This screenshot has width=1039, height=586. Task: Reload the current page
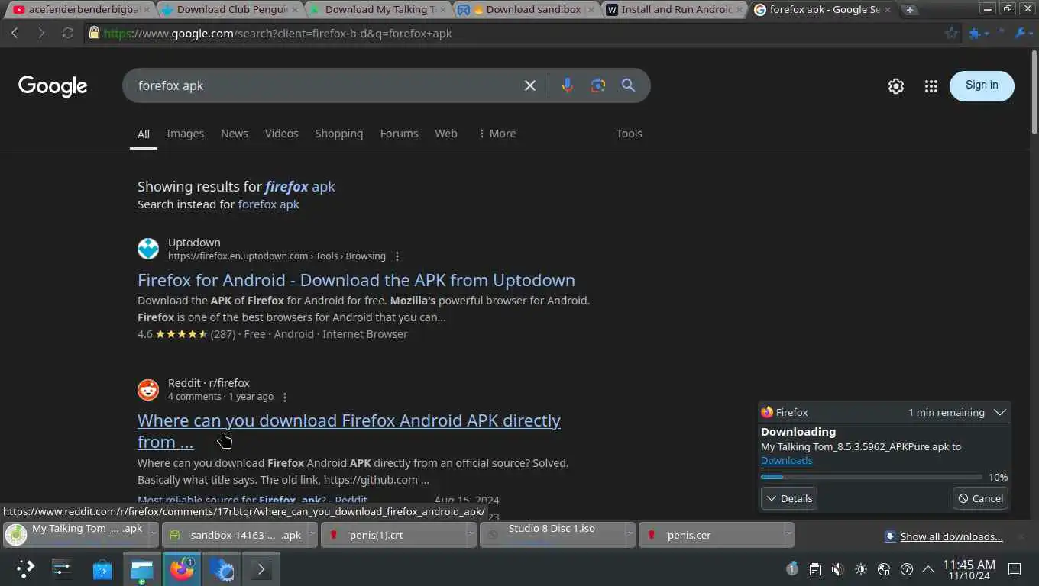[x=68, y=34]
